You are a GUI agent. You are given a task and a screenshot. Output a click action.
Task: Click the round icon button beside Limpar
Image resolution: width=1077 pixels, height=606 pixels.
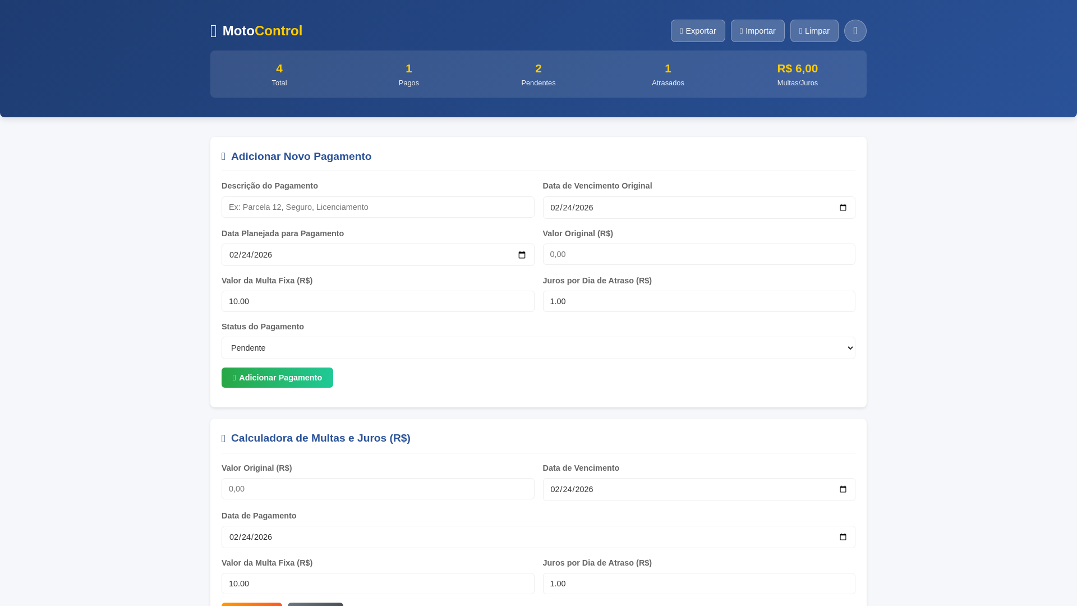click(855, 31)
